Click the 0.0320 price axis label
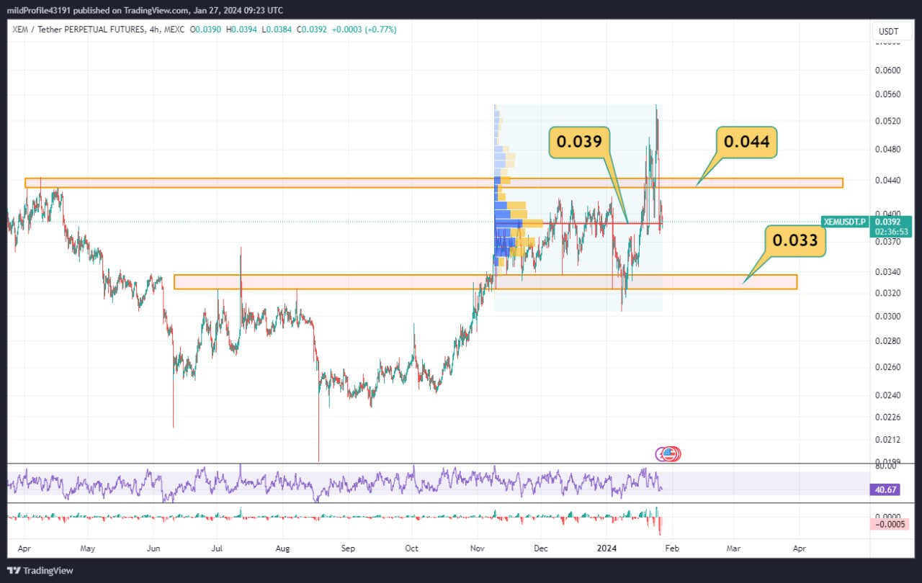This screenshot has height=583, width=922. pyautogui.click(x=887, y=294)
